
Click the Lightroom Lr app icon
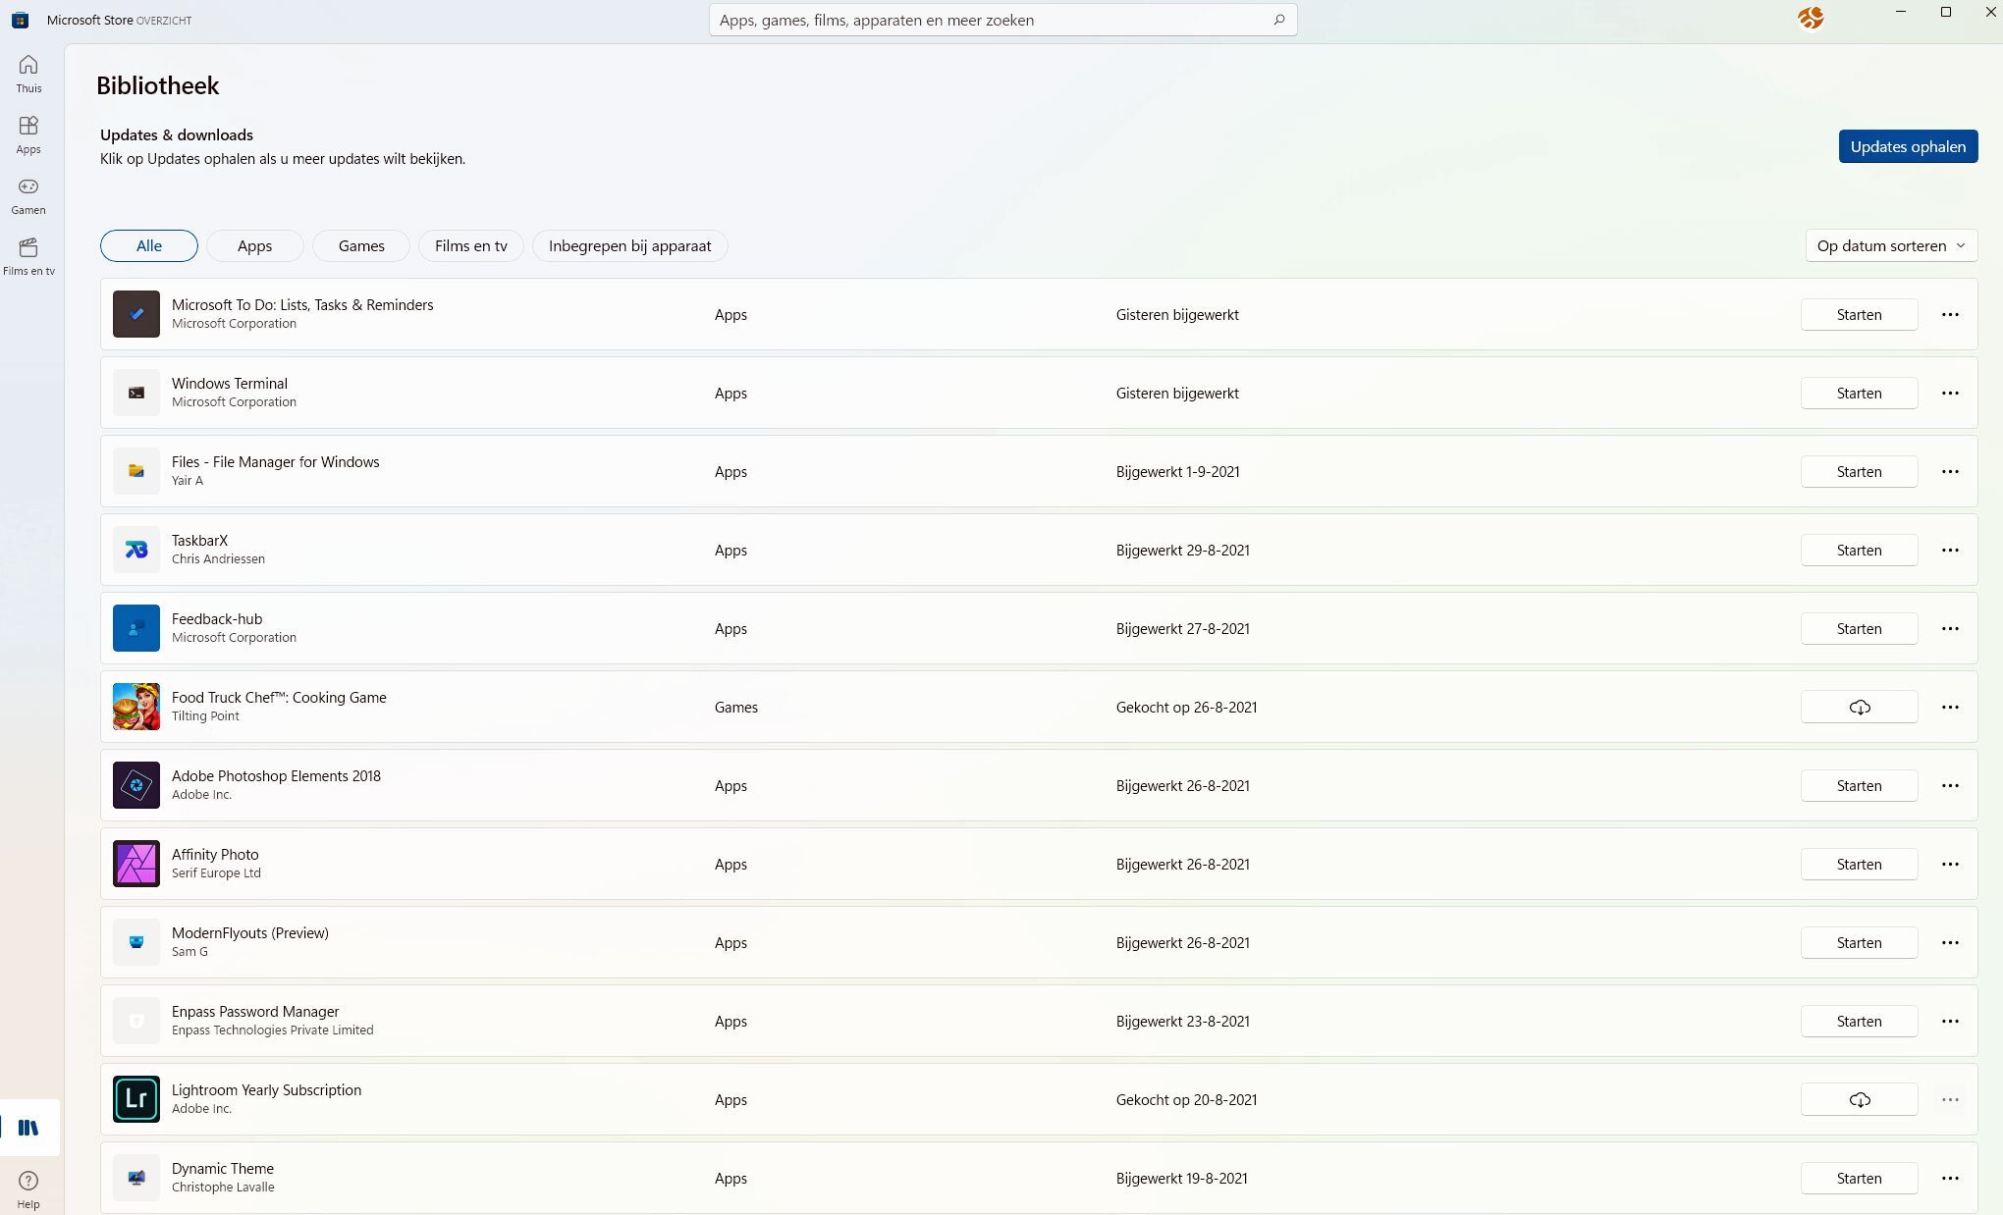[136, 1099]
